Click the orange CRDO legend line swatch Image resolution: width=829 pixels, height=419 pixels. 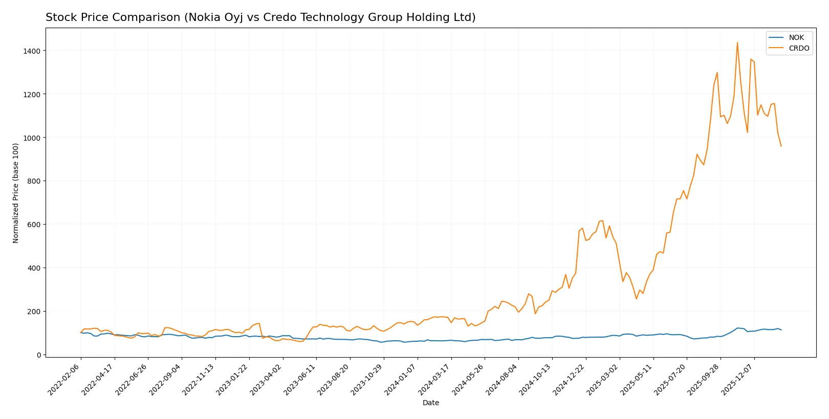coord(776,48)
